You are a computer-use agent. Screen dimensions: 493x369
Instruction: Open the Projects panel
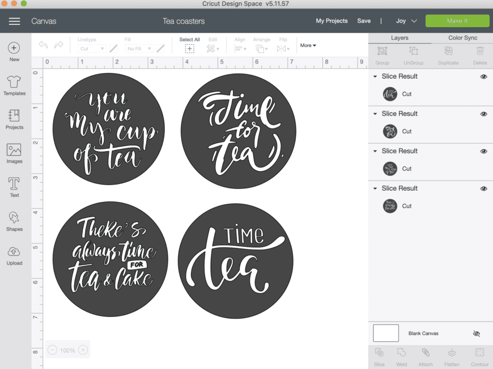tap(14, 119)
